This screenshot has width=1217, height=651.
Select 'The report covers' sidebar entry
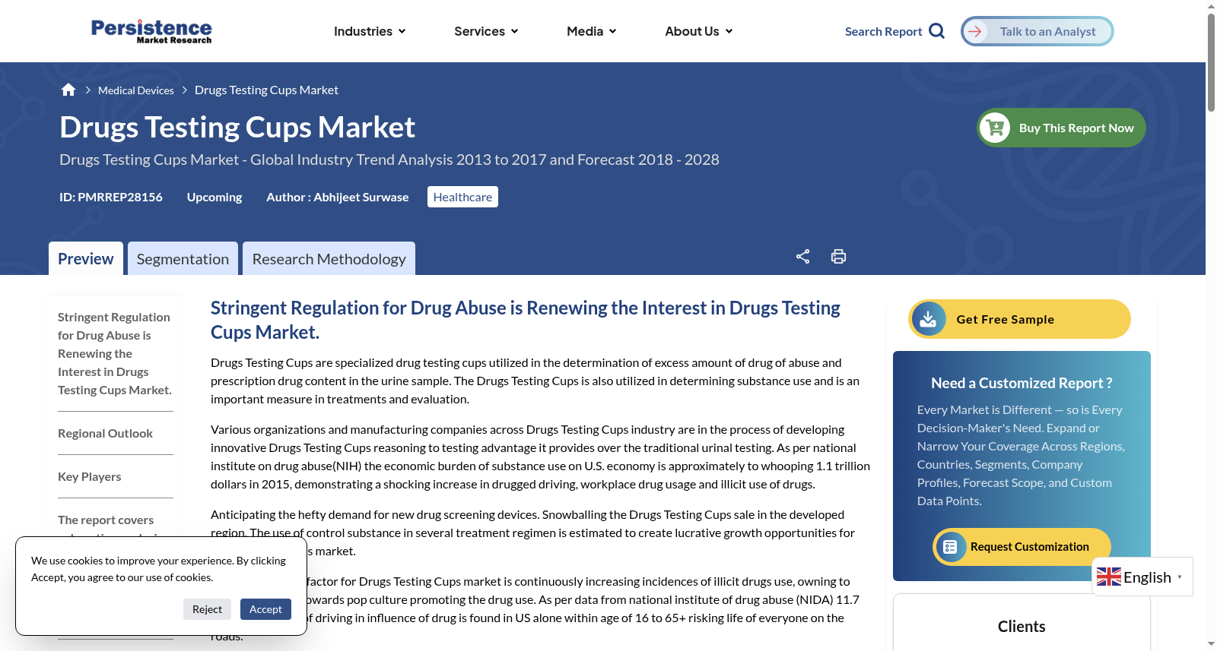tap(106, 520)
